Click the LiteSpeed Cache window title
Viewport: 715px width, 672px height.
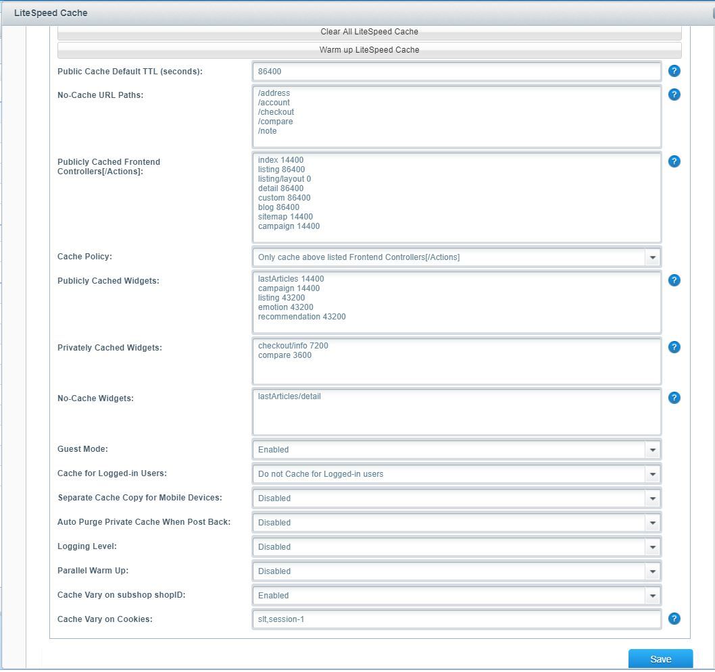51,14
